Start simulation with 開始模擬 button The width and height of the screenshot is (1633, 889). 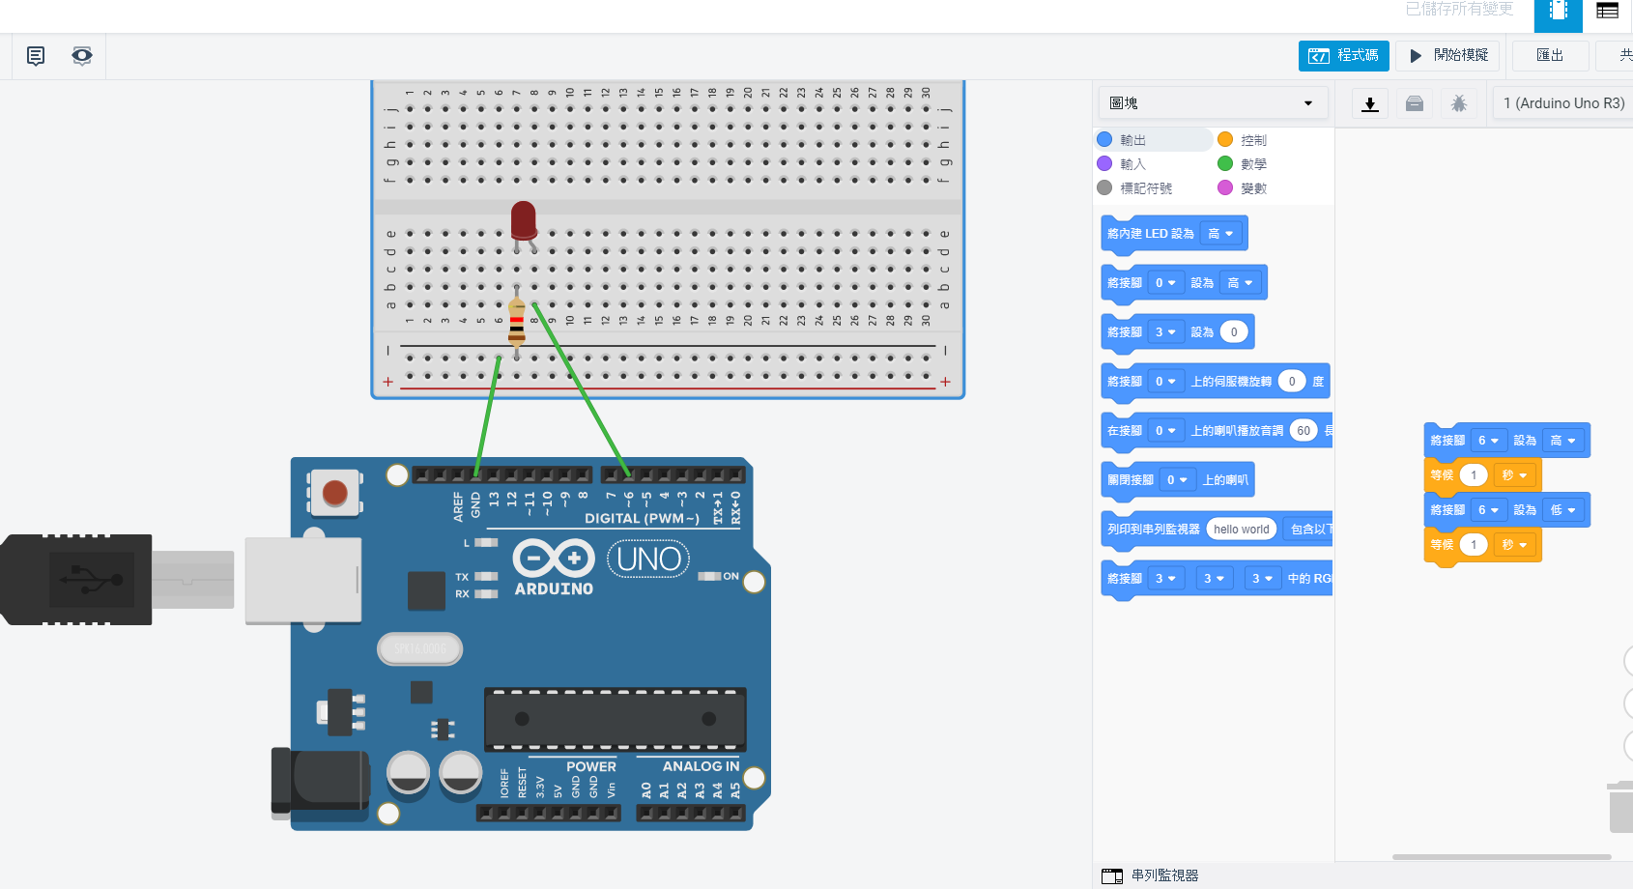coord(1447,56)
